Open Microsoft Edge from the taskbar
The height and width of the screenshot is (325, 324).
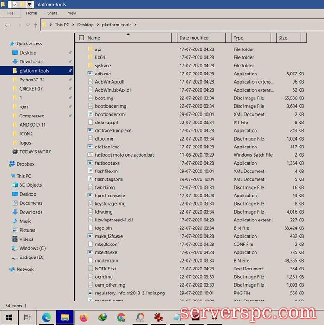46,317
